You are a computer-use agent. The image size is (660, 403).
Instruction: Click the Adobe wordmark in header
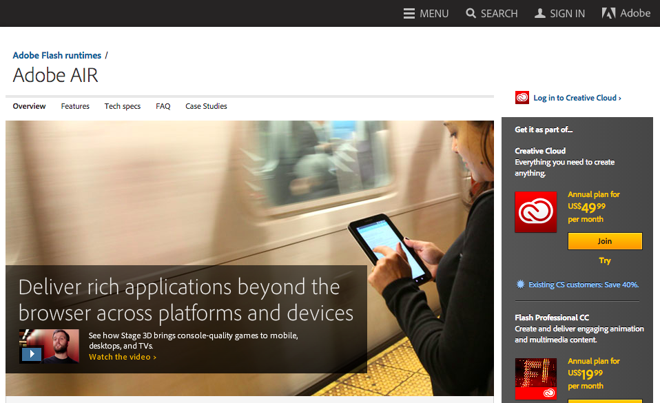pyautogui.click(x=635, y=13)
